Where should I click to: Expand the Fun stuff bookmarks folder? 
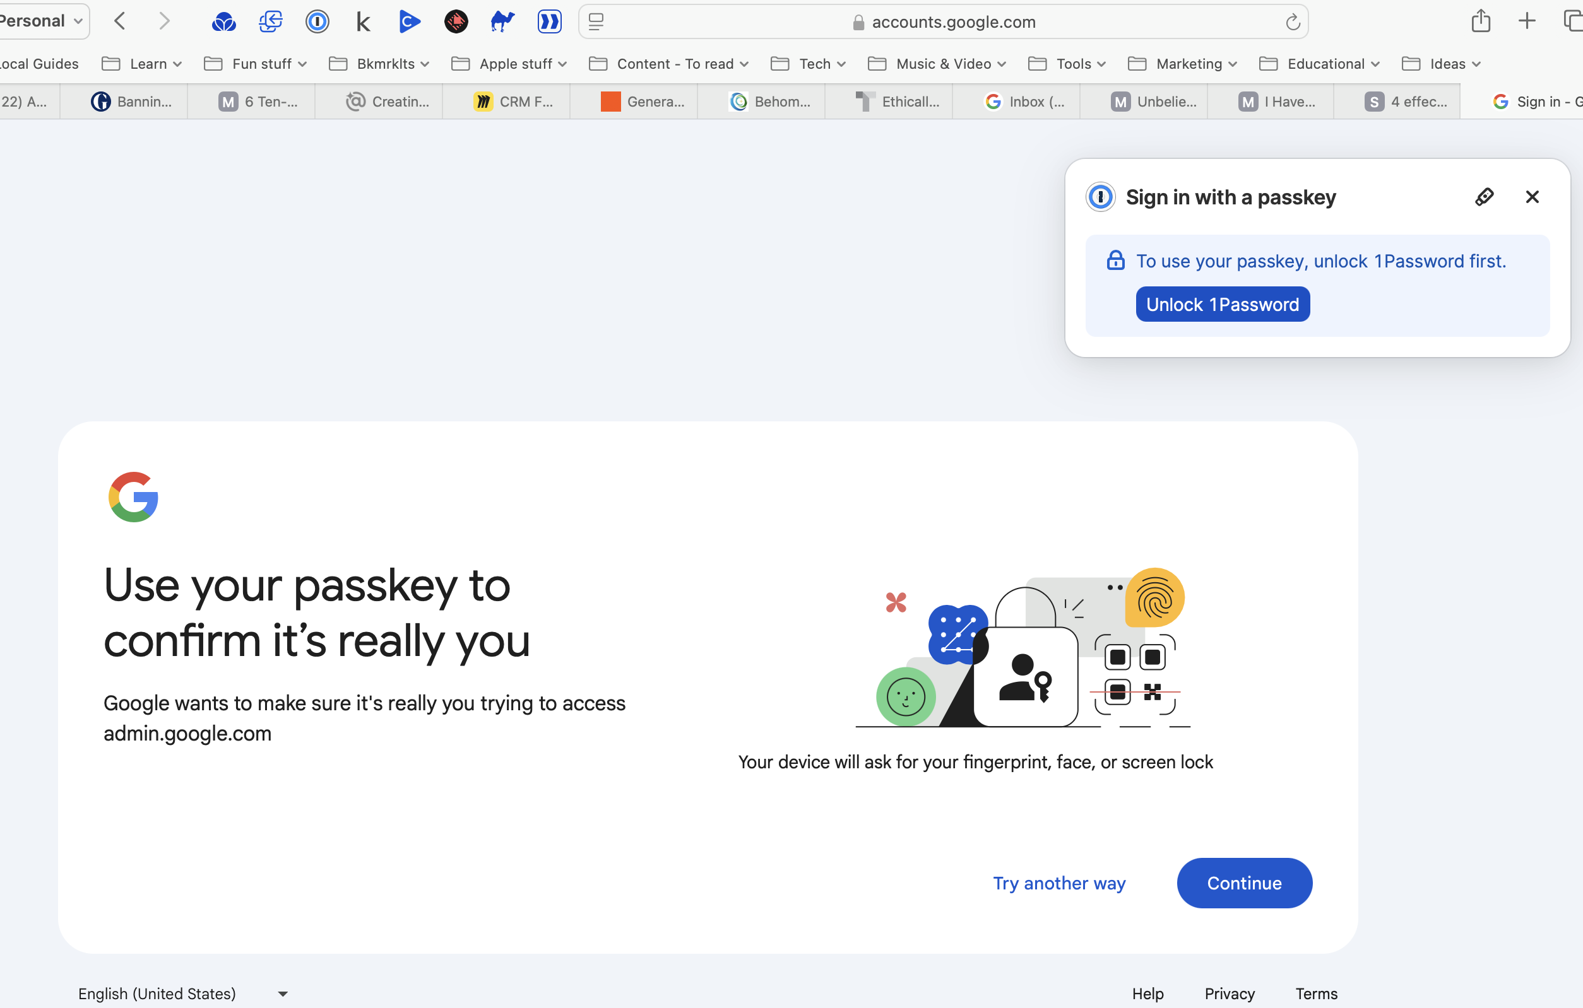255,64
